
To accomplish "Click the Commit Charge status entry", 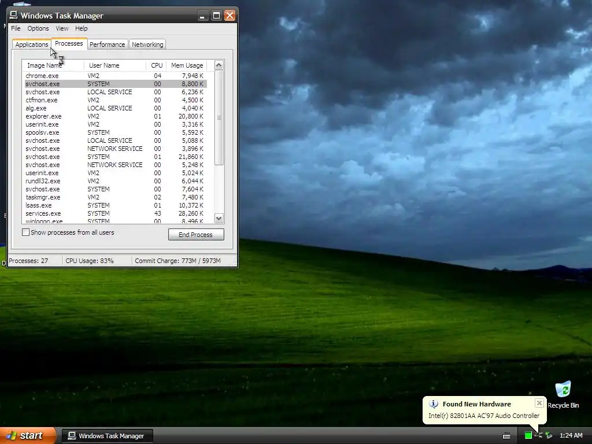I will click(x=177, y=261).
